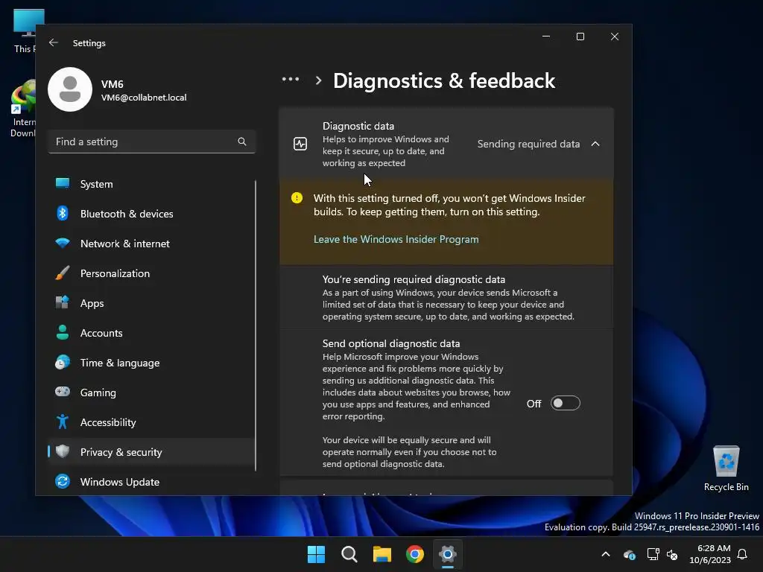Open the Recycle Bin on the desktop
This screenshot has height=572, width=763.
click(x=726, y=468)
